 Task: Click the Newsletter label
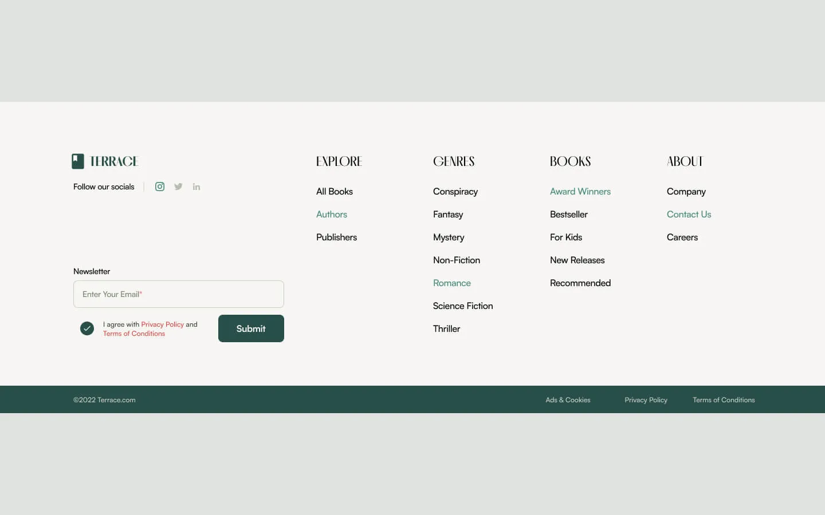click(92, 271)
